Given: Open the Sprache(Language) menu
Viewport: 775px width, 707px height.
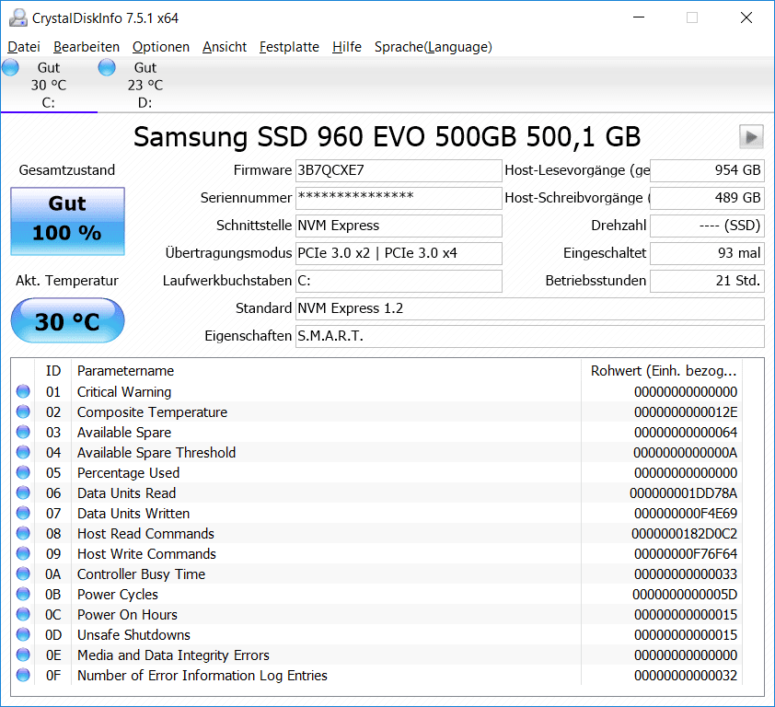Looking at the screenshot, I should (433, 47).
